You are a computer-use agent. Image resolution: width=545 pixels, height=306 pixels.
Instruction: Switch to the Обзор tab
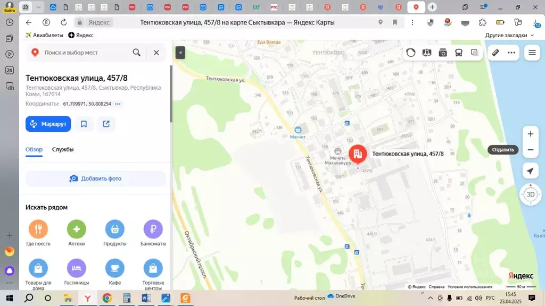click(34, 149)
